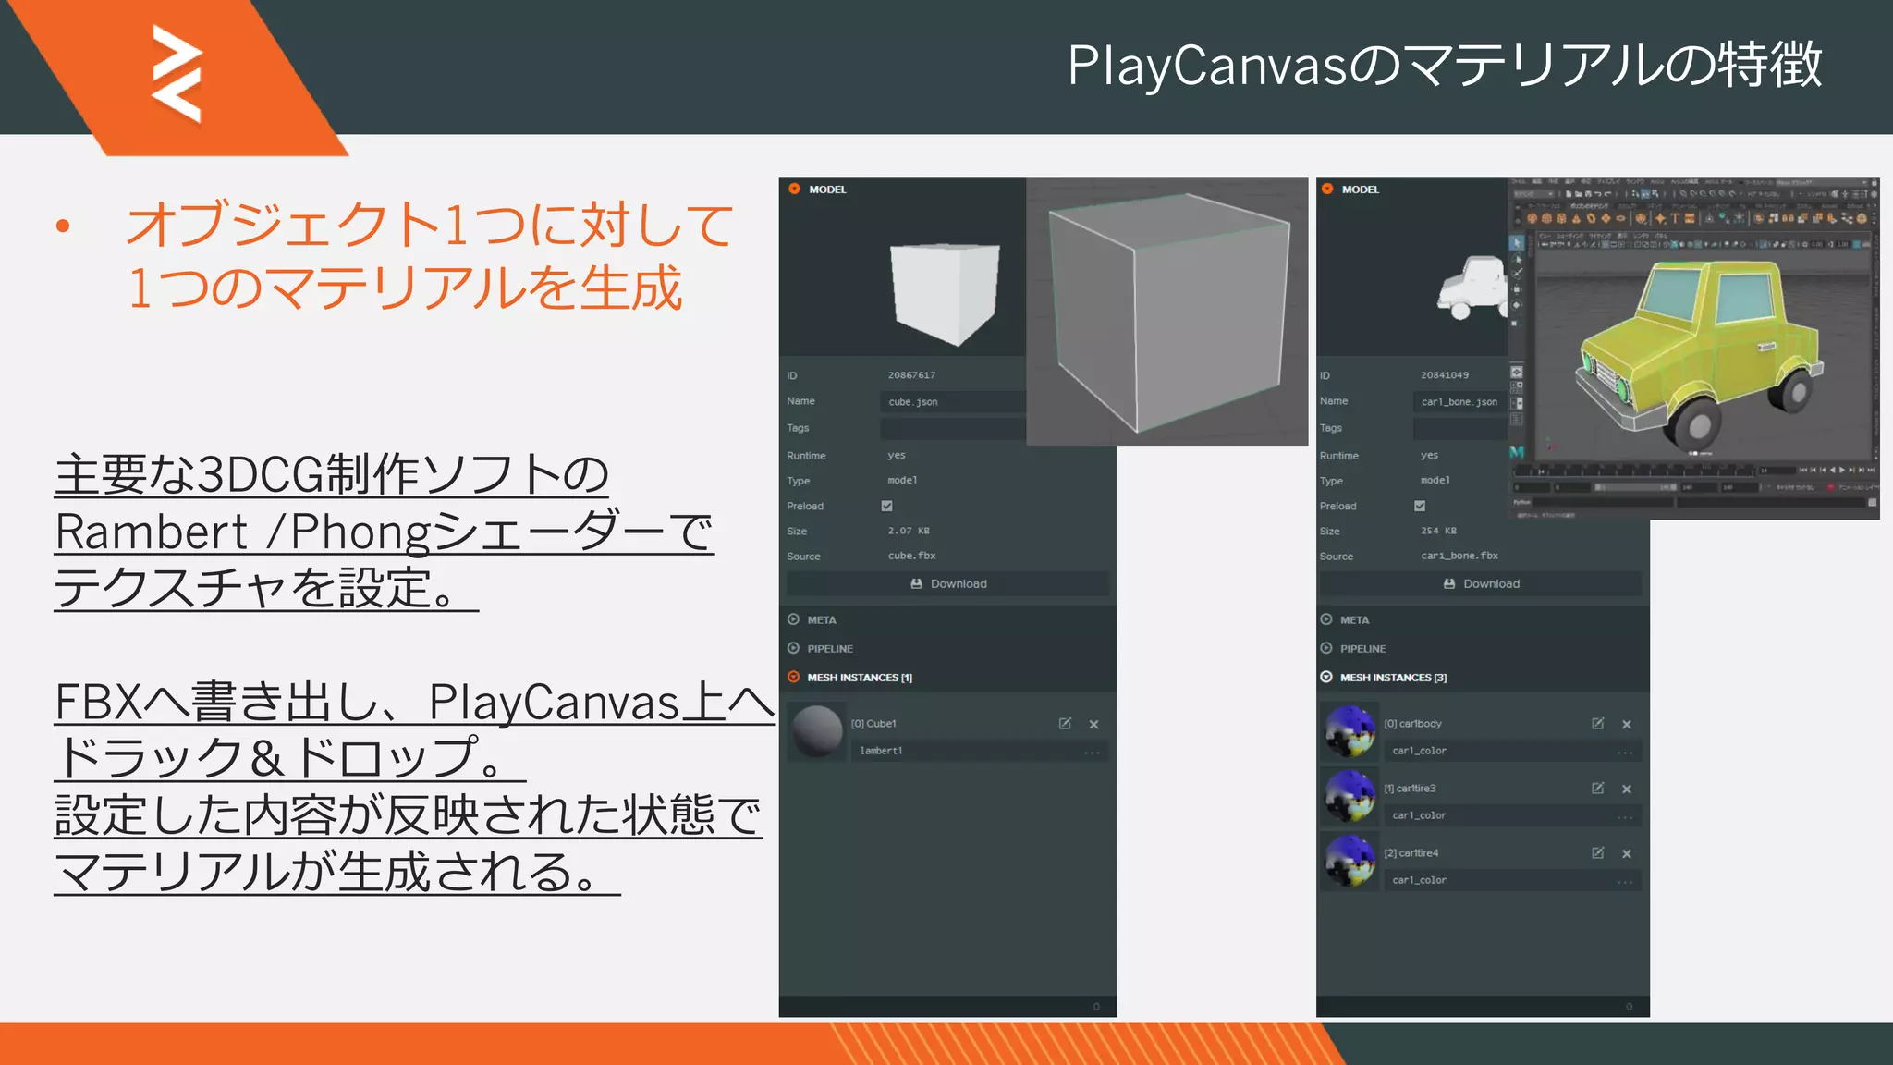Click the polygon sphere shelf icon in Maya
Viewport: 1893px width, 1065px height.
pos(1532,218)
